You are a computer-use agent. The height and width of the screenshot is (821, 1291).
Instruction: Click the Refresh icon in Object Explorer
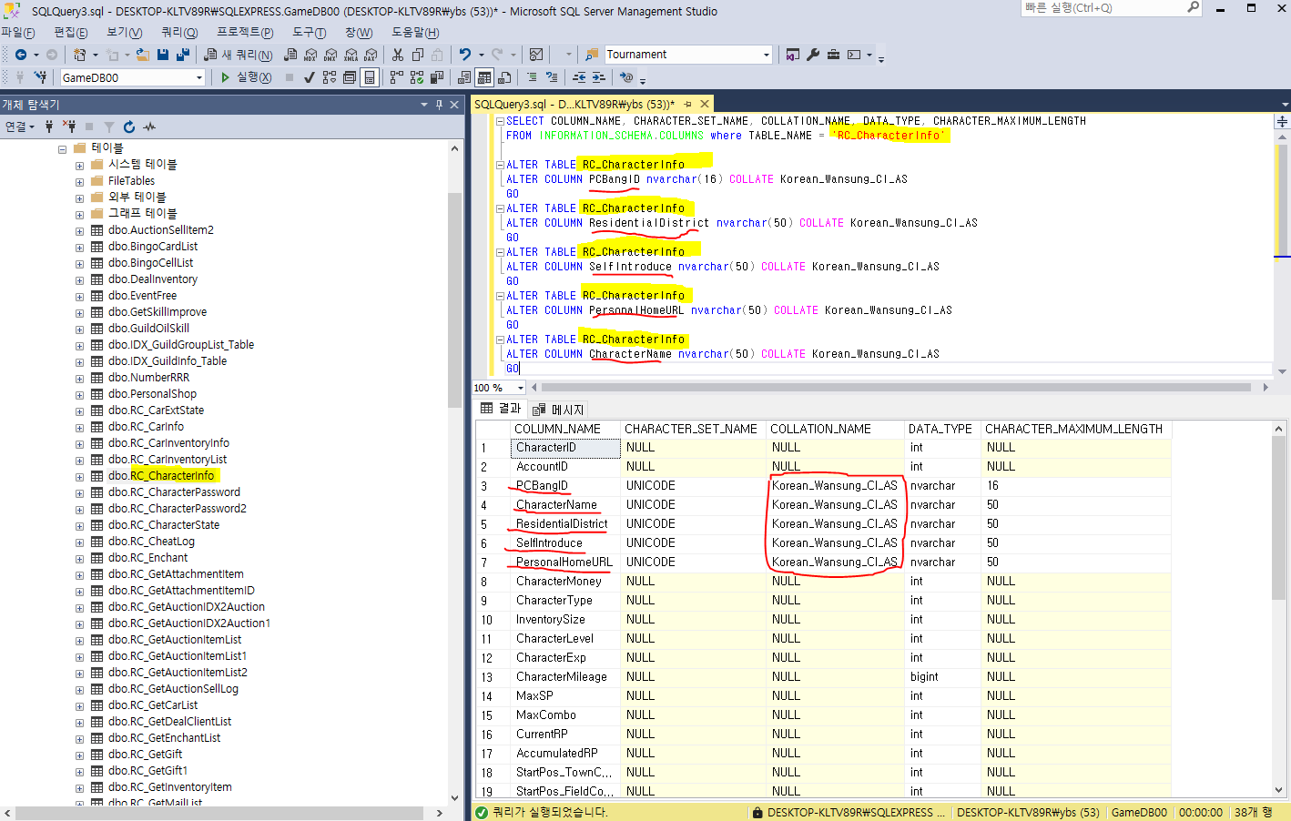(129, 127)
